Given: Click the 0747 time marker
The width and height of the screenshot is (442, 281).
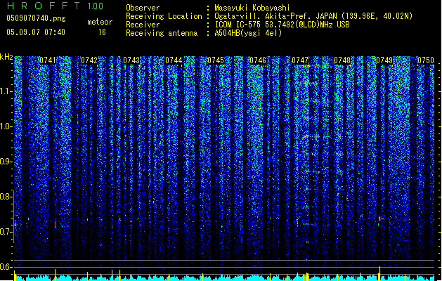Looking at the screenshot, I should (300, 60).
